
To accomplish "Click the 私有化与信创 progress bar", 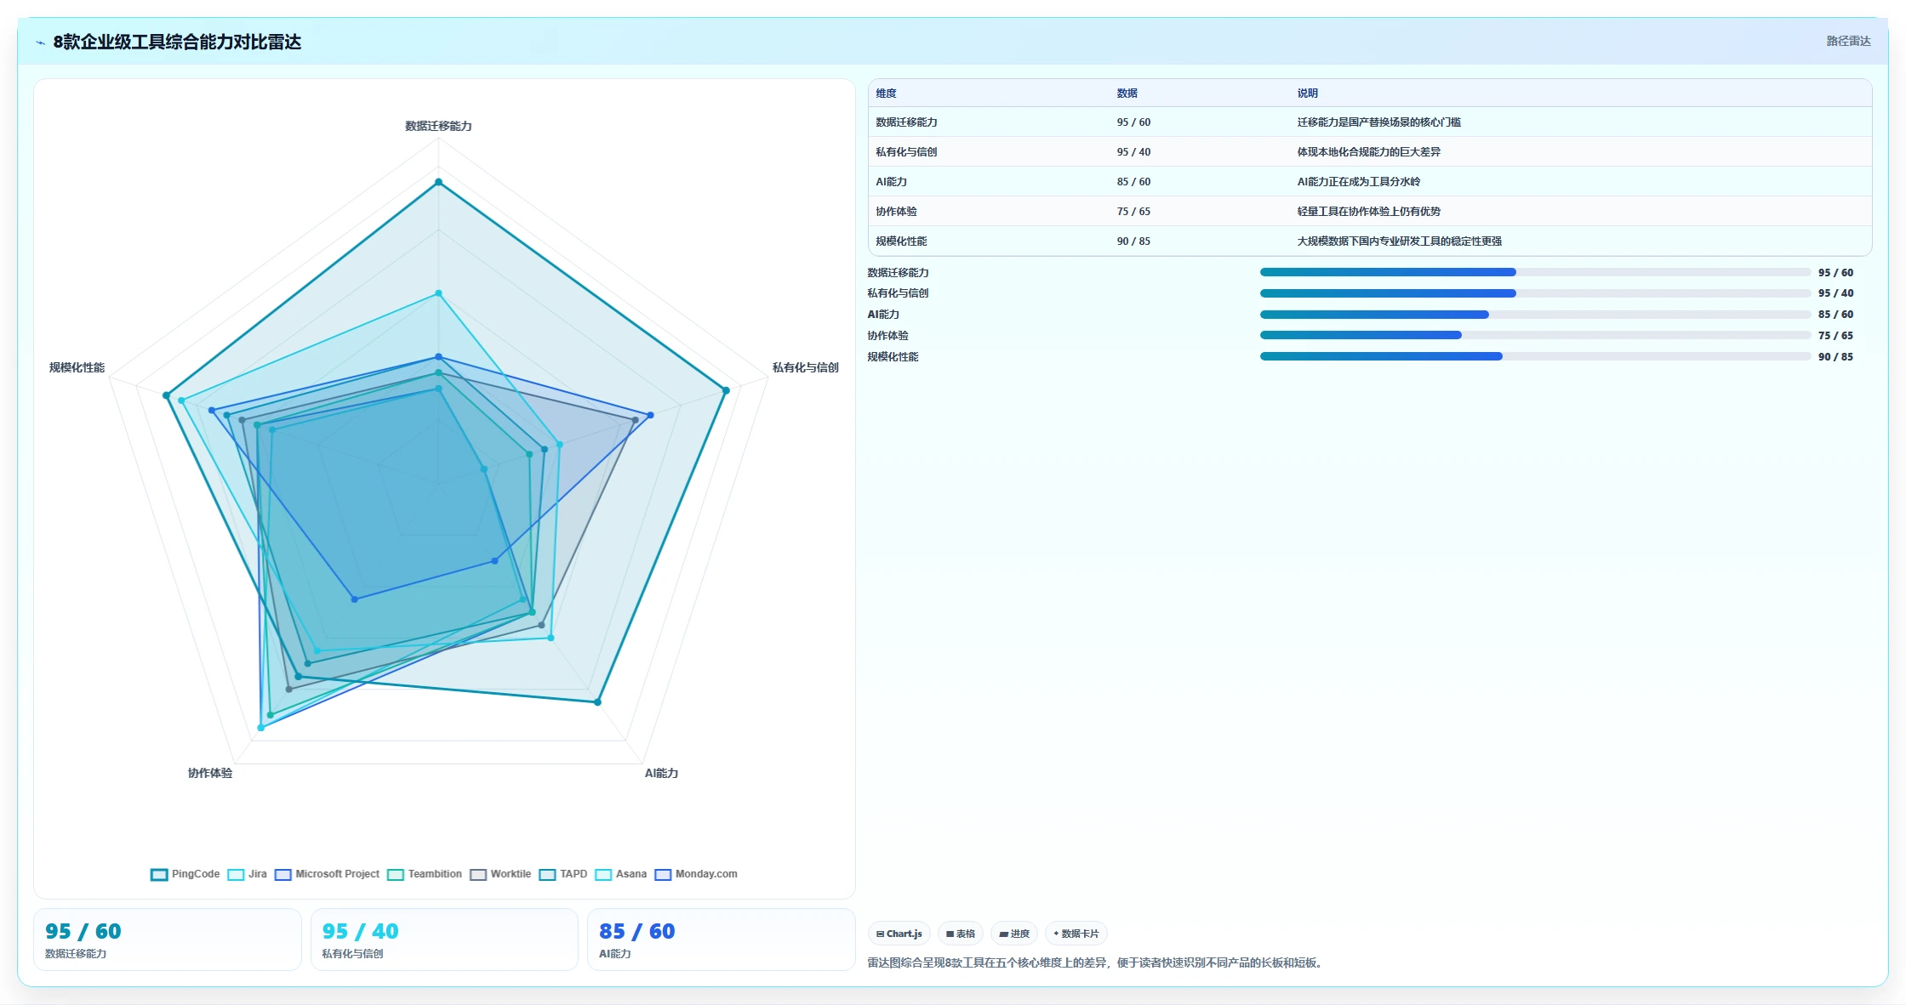I will 1535,293.
